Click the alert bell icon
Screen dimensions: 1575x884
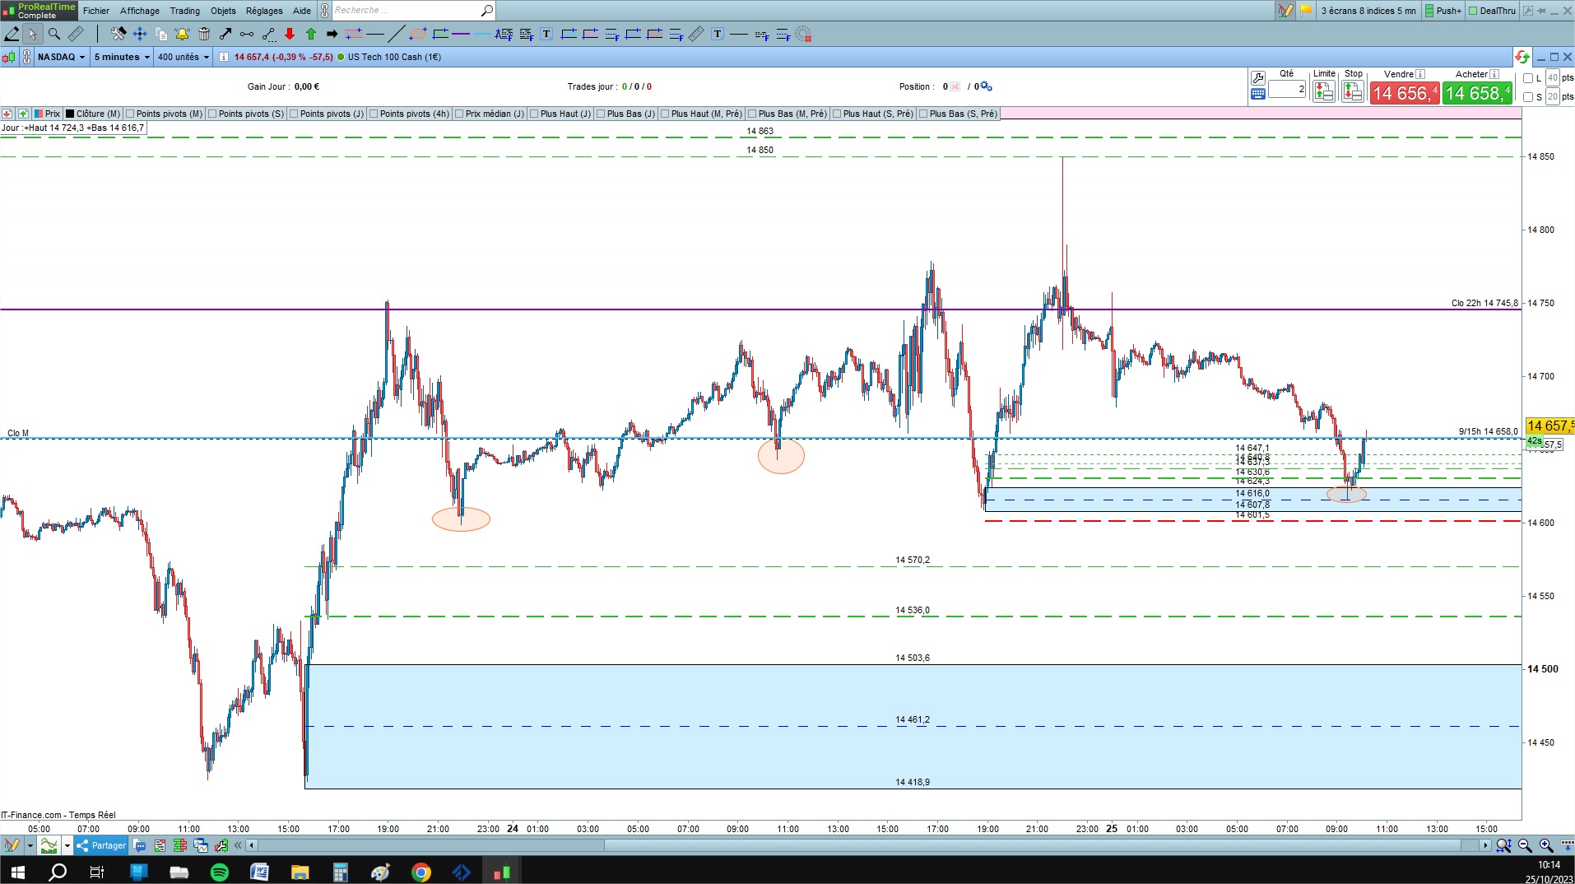(183, 34)
